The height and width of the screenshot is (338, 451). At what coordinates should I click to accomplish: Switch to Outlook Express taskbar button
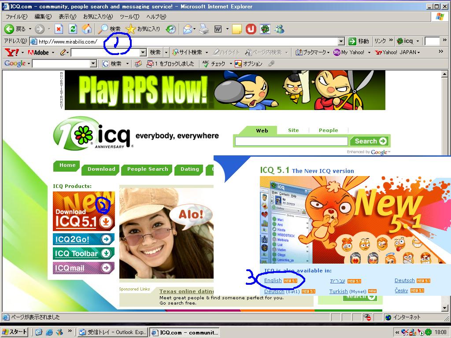click(113, 332)
